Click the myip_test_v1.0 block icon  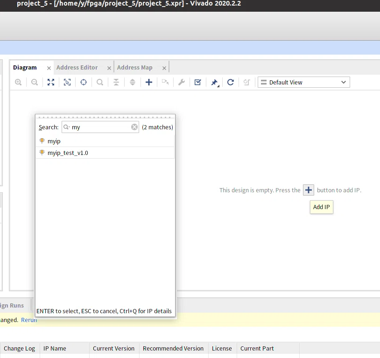pos(42,153)
